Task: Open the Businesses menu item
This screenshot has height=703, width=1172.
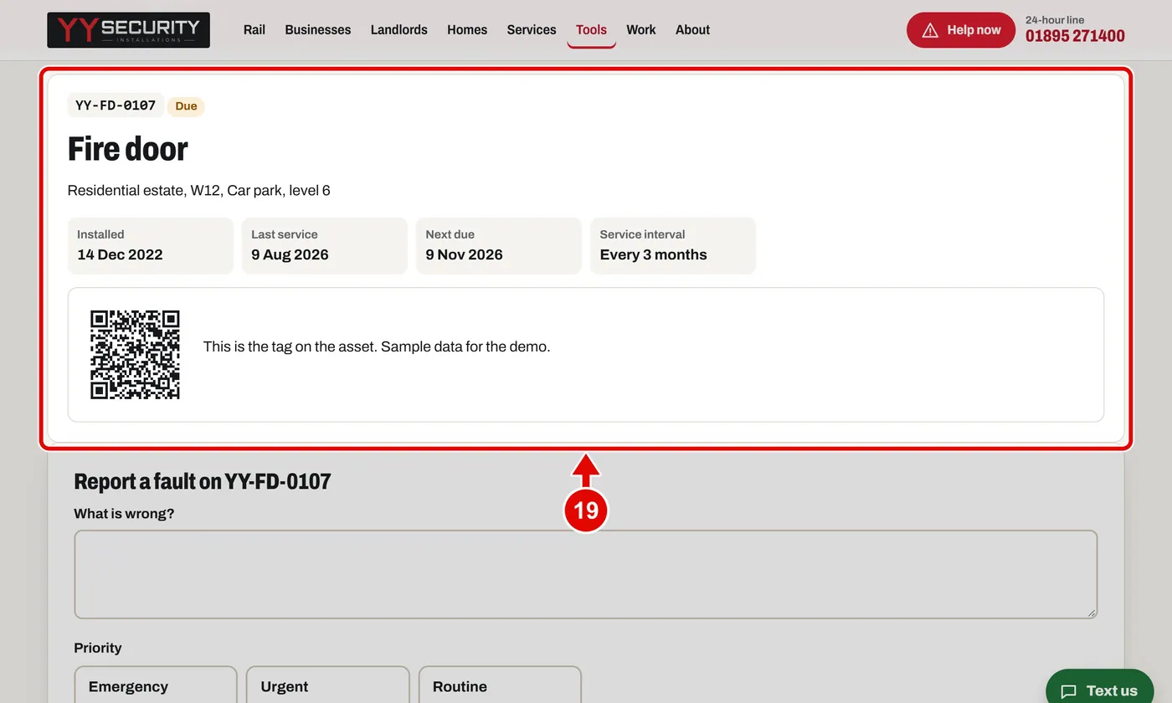Action: pyautogui.click(x=318, y=30)
